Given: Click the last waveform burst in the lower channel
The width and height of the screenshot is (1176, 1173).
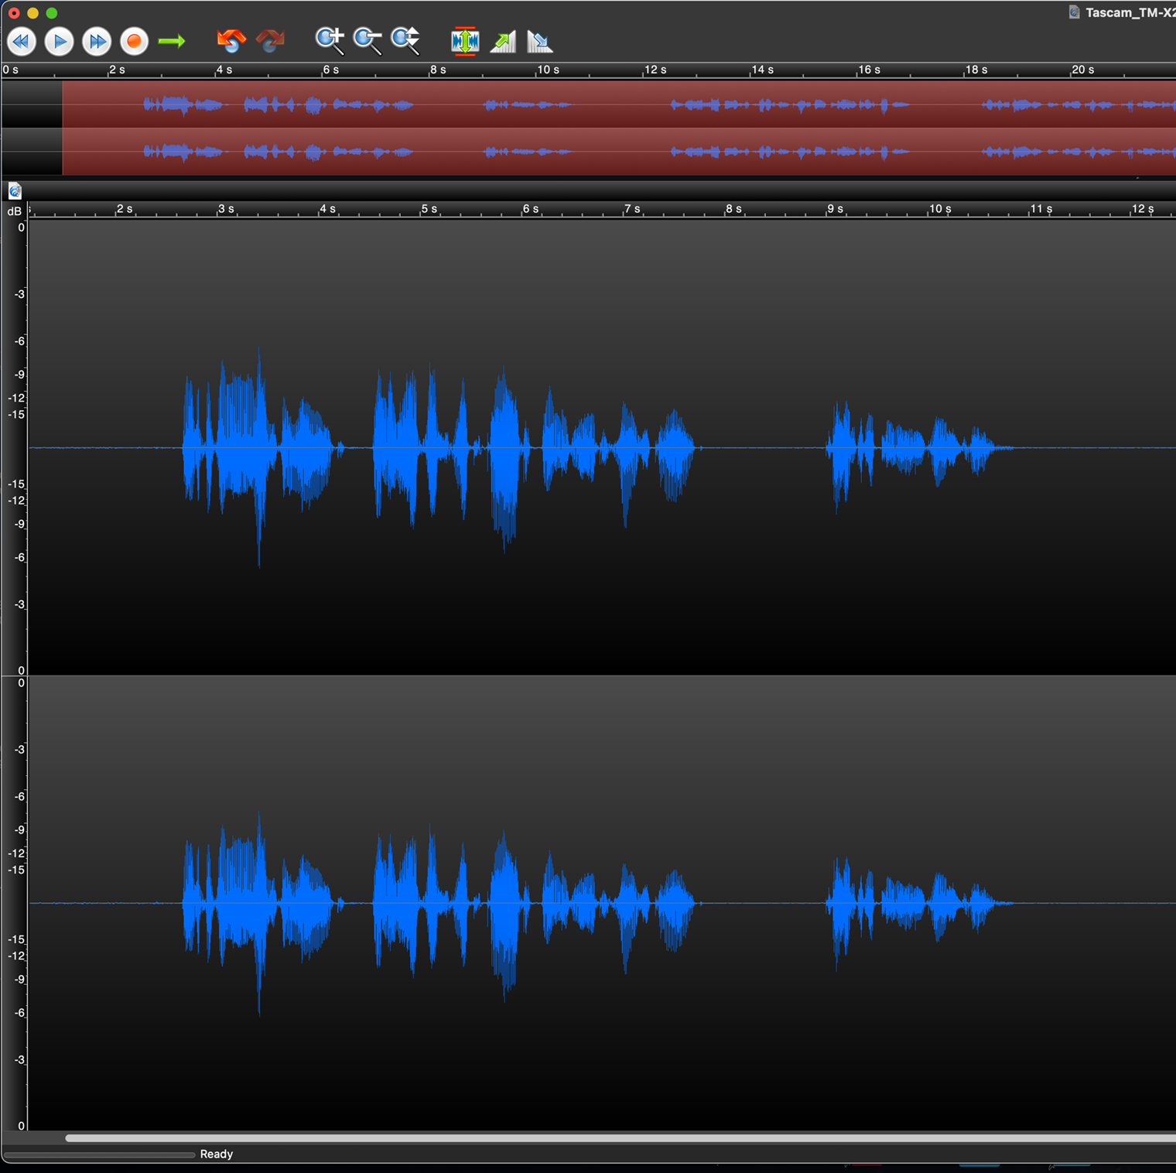Looking at the screenshot, I should pyautogui.click(x=919, y=904).
